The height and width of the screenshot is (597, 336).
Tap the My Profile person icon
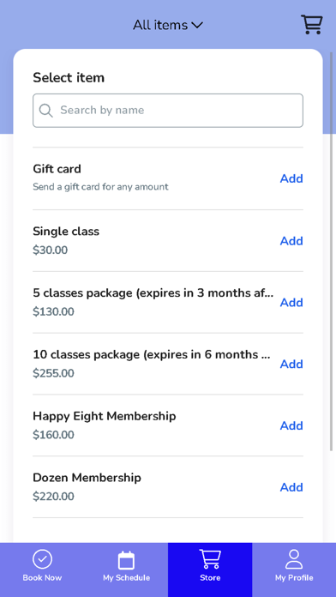point(294,559)
